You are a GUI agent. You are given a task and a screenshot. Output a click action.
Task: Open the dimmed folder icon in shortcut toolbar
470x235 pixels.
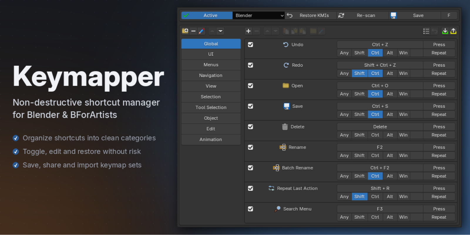pos(313,31)
